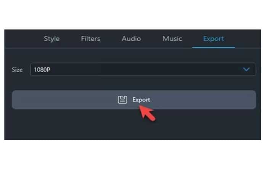Open the Size dropdown showing 1080P
This screenshot has width=267, height=171.
click(143, 70)
